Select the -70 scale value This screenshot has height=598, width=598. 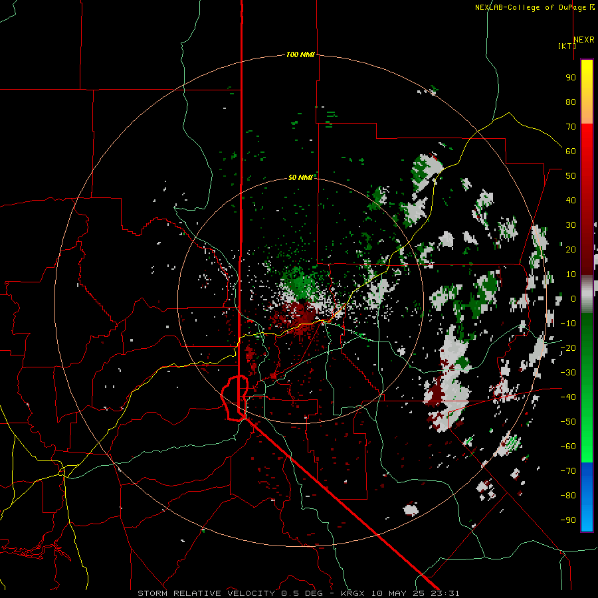click(568, 470)
